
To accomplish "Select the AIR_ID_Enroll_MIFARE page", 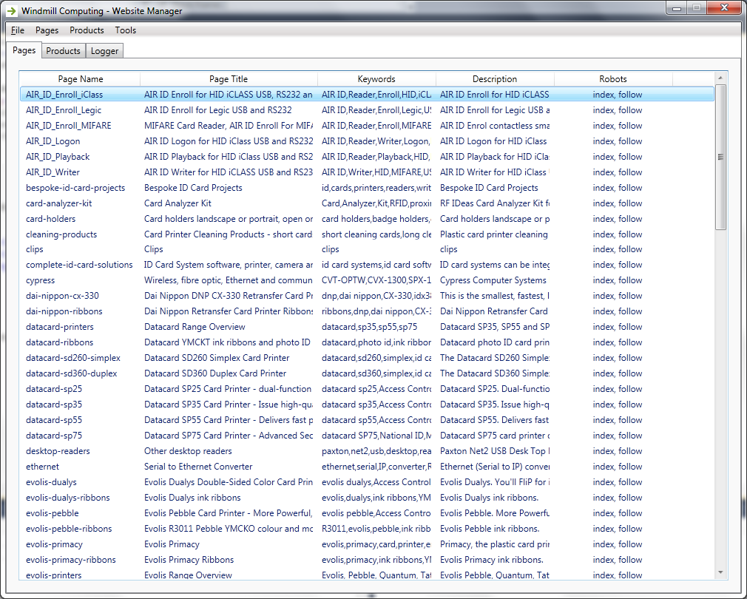I will point(69,126).
